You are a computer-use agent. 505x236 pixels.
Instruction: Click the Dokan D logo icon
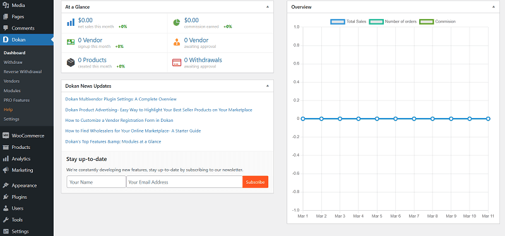pyautogui.click(x=6, y=40)
